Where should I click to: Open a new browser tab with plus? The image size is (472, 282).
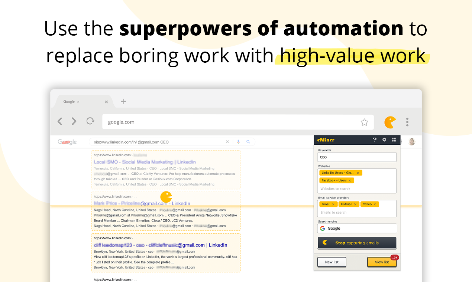point(123,101)
